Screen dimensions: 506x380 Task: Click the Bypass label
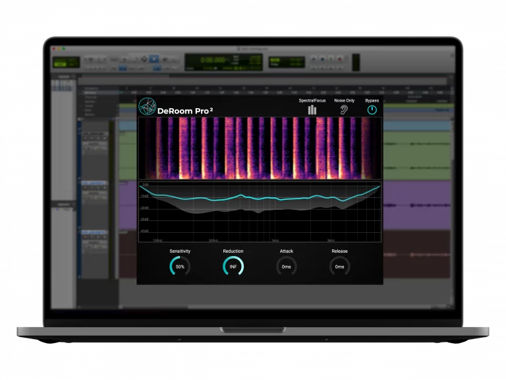tap(372, 100)
